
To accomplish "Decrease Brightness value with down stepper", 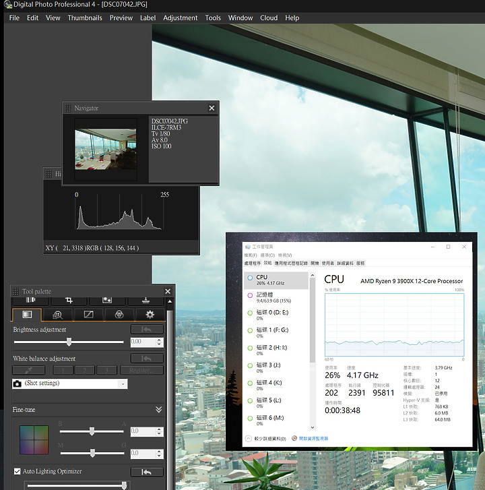I will [x=159, y=344].
